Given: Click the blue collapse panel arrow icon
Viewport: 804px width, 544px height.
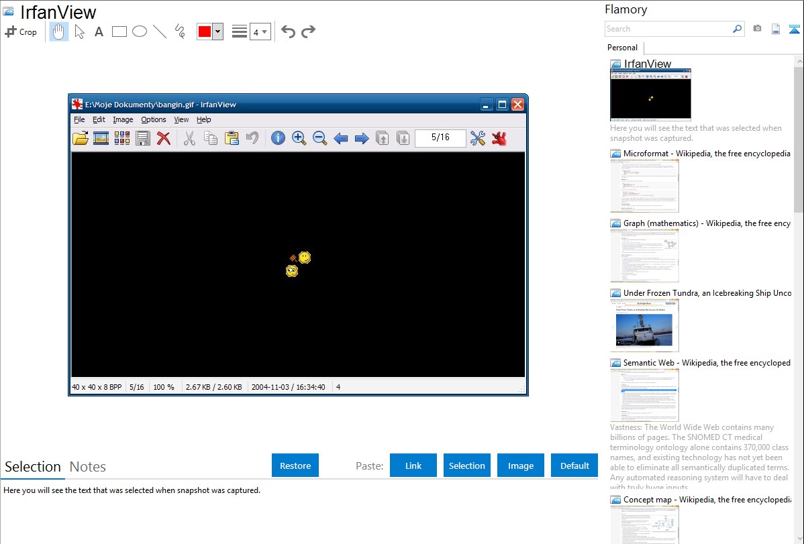Looking at the screenshot, I should tap(795, 29).
